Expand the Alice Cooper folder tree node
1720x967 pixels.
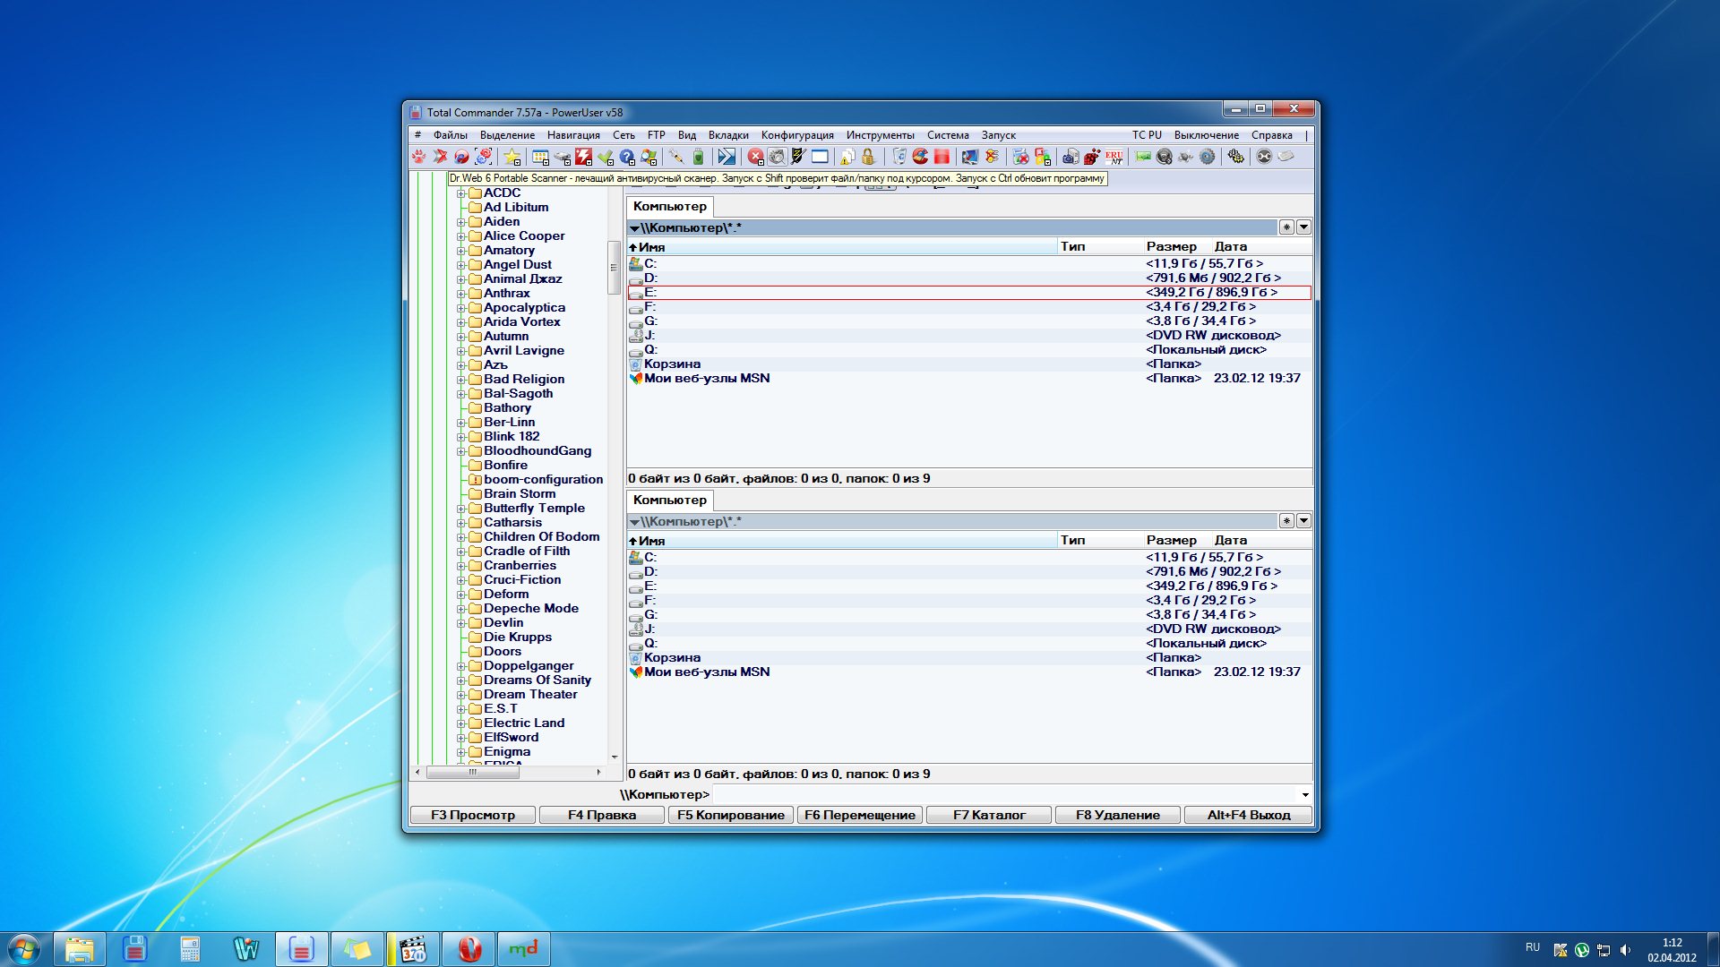(460, 236)
